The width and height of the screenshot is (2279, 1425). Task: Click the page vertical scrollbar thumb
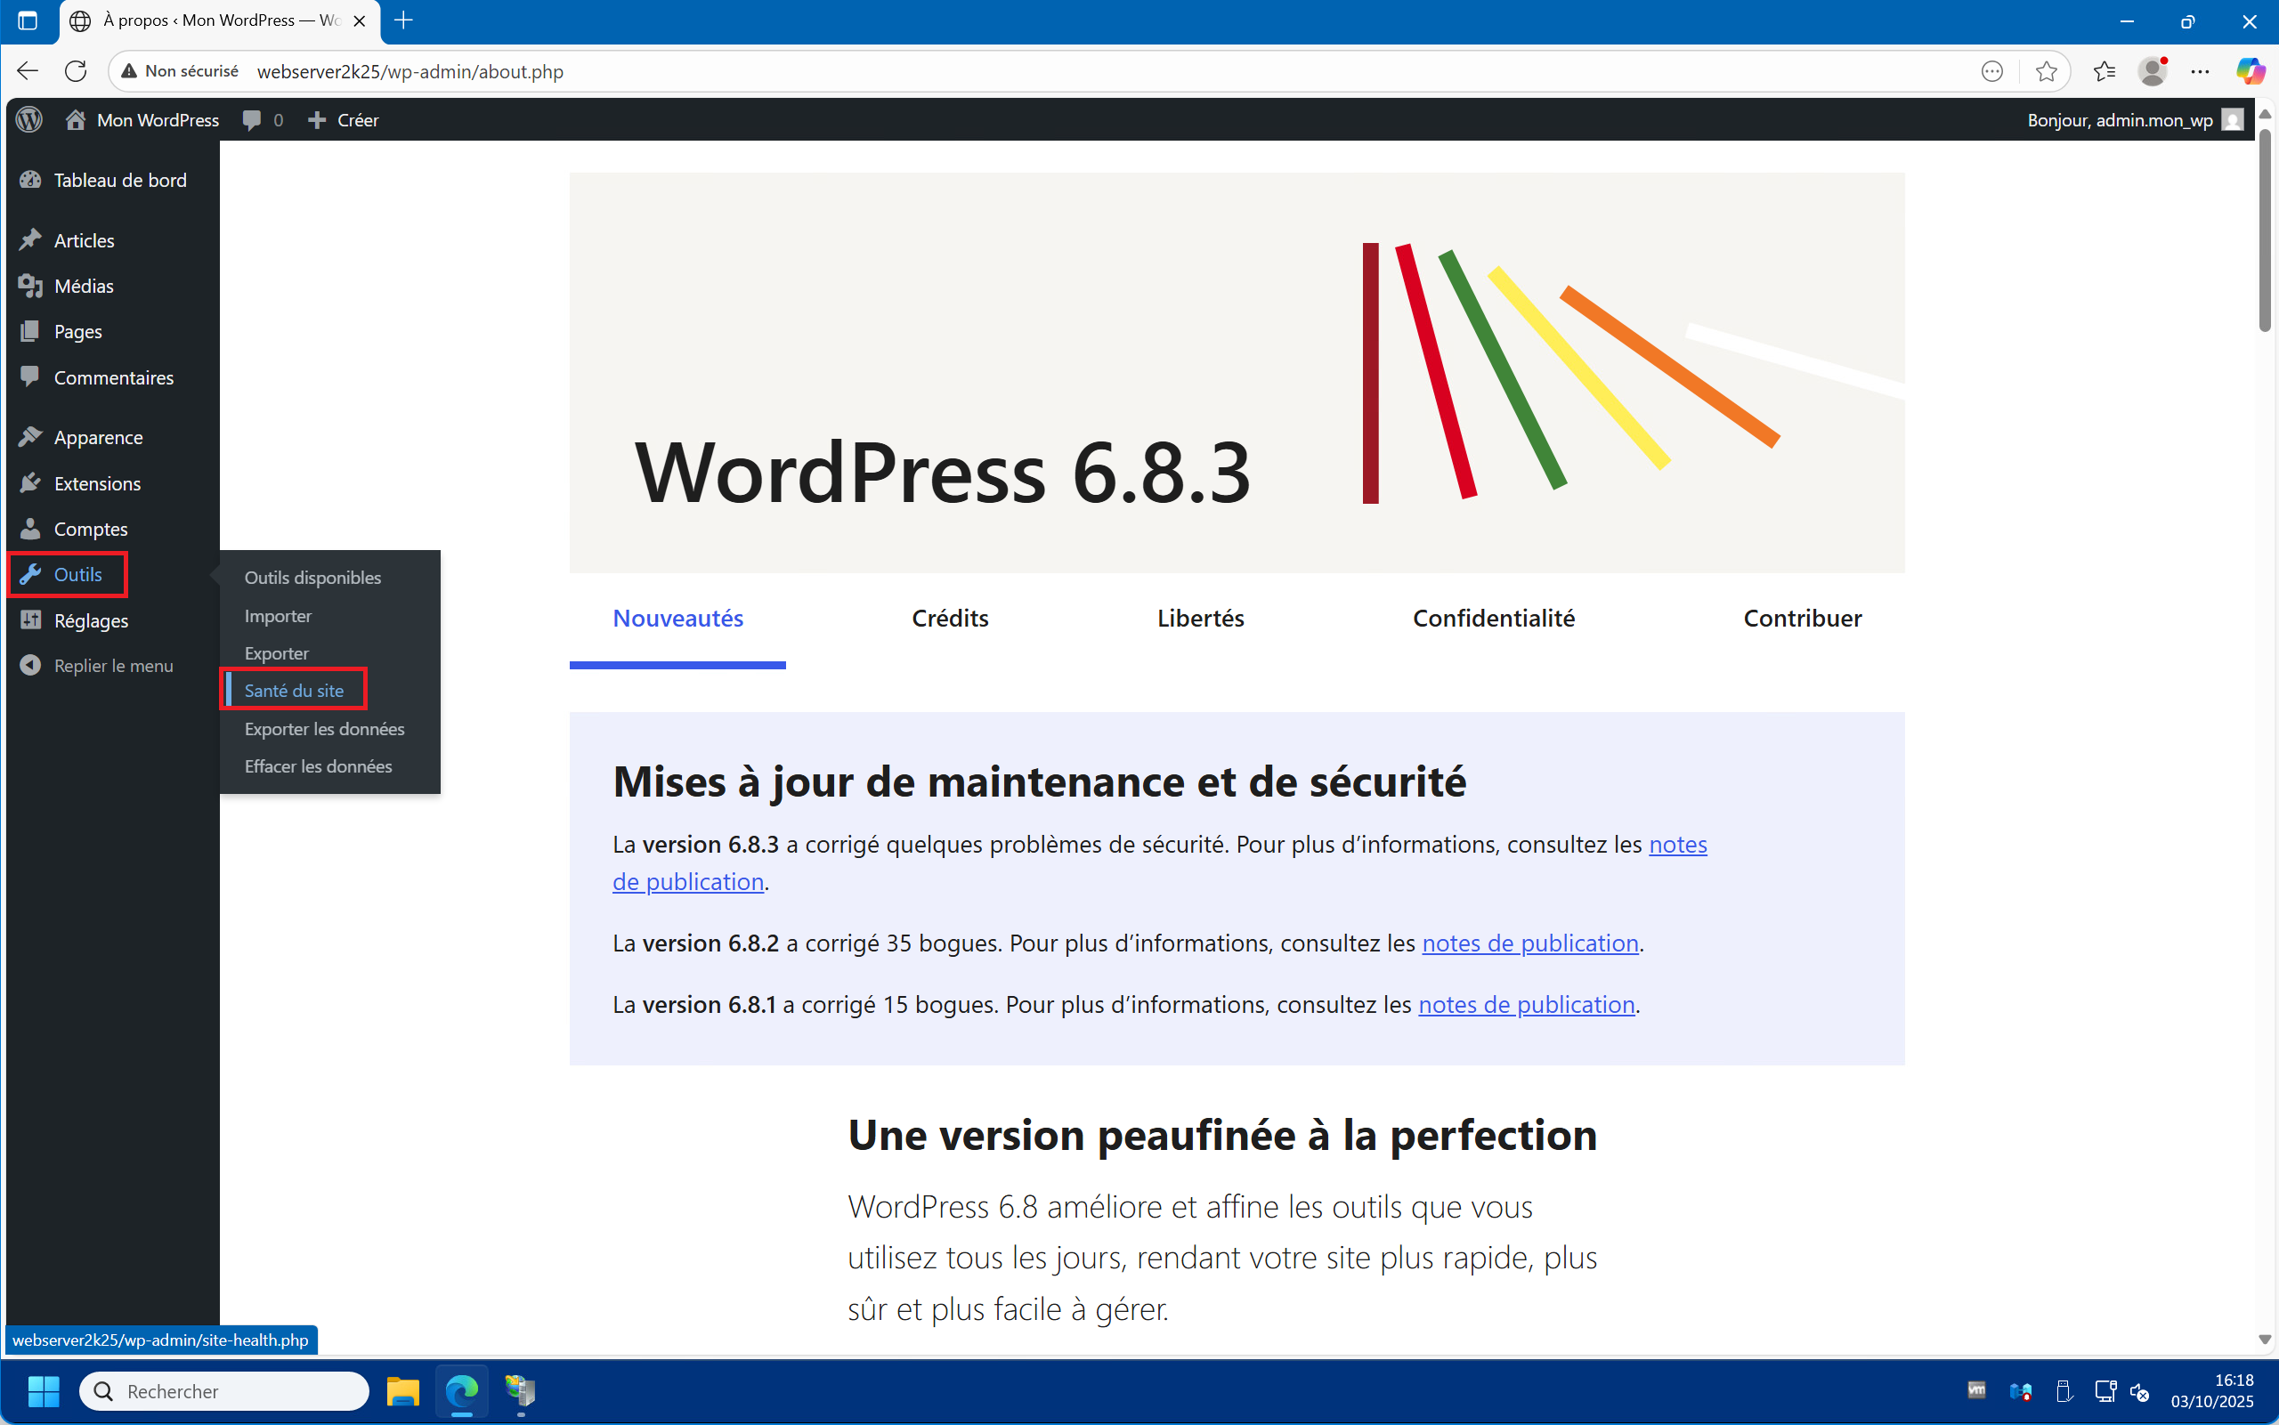tap(2264, 231)
